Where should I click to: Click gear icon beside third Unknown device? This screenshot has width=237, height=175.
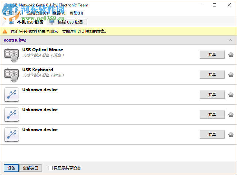tap(231, 135)
